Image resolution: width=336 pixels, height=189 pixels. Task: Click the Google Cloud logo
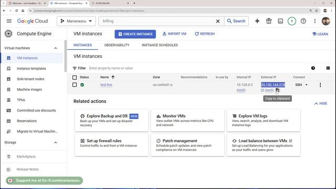[x=33, y=21]
